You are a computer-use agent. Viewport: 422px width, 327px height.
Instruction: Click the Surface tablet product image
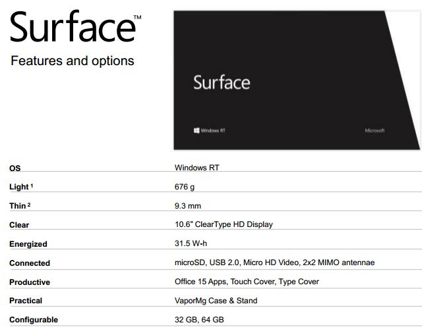(297, 80)
